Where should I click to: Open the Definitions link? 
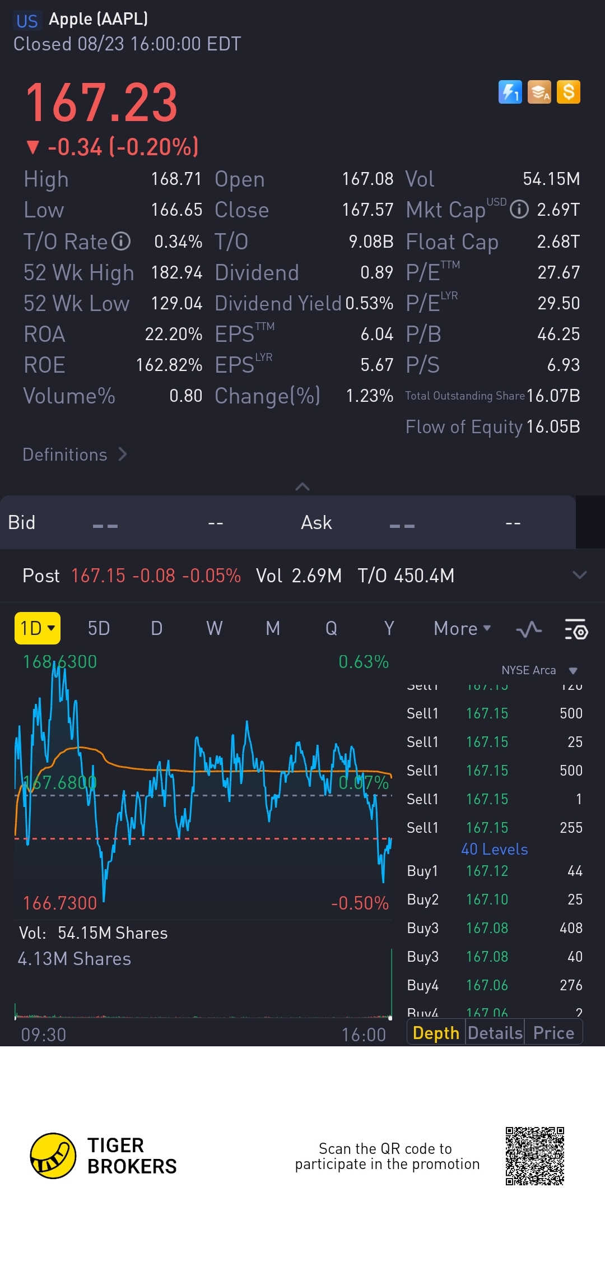pyautogui.click(x=75, y=455)
